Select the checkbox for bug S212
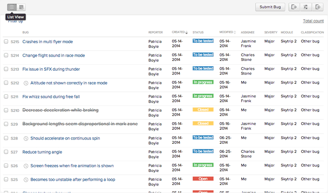Viewport: 328px width, 193px height. tap(6, 83)
